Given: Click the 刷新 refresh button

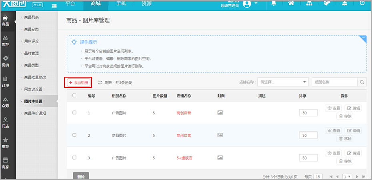Looking at the screenshot, I should click(115, 82).
